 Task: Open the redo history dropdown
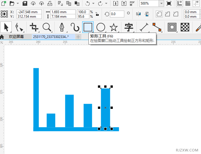[x=106, y=3]
